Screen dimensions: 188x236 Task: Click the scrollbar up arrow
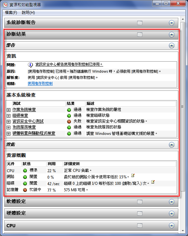183,19
